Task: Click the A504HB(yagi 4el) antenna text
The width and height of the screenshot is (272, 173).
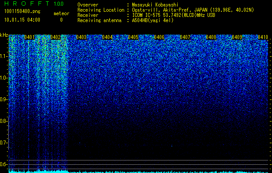Action: (153, 20)
